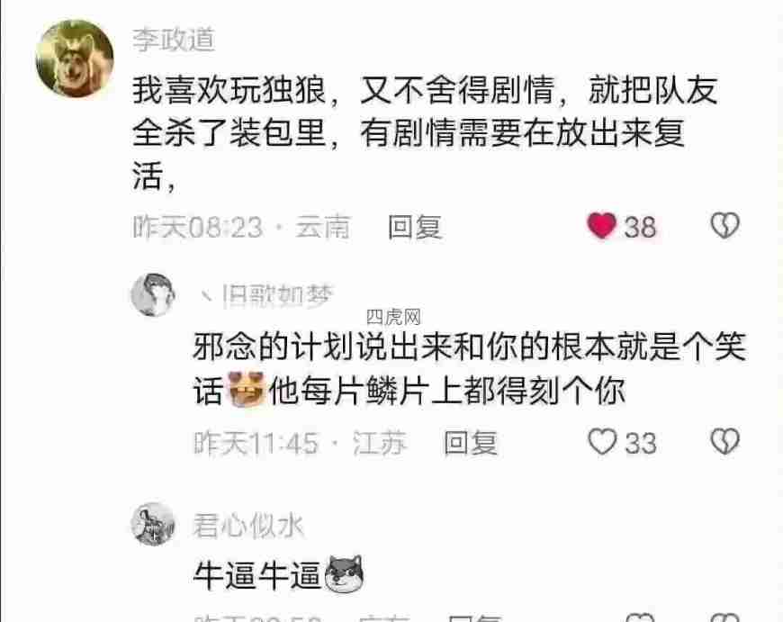783x622 pixels.
Task: Tap like count 38
Action: 640,228
